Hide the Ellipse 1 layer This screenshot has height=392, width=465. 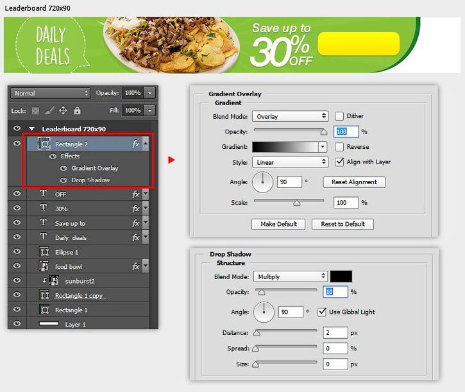point(17,251)
